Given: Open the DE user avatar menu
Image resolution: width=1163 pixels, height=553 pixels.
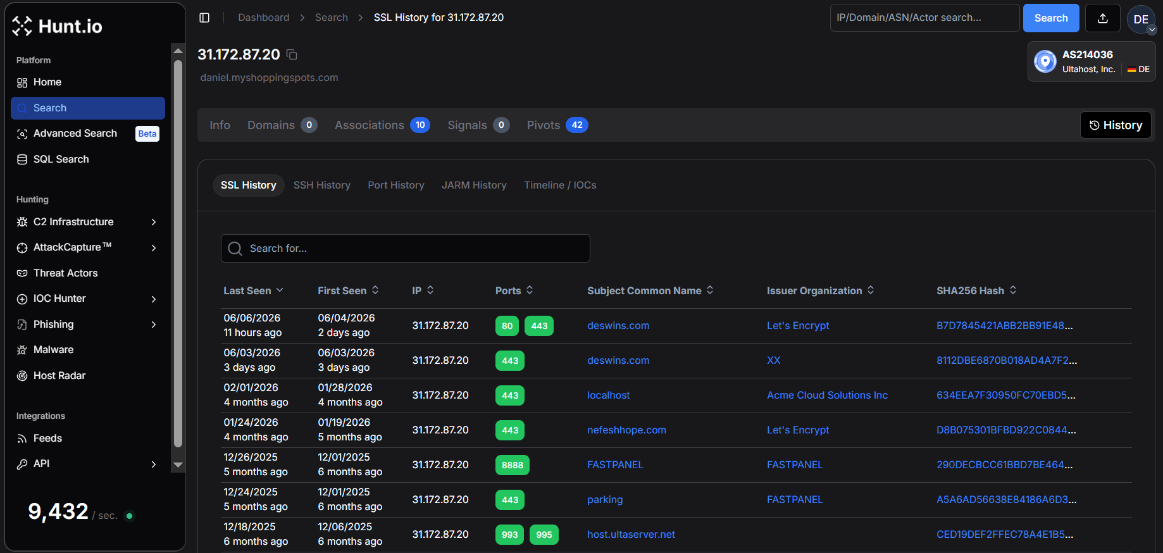Looking at the screenshot, I should tap(1141, 19).
